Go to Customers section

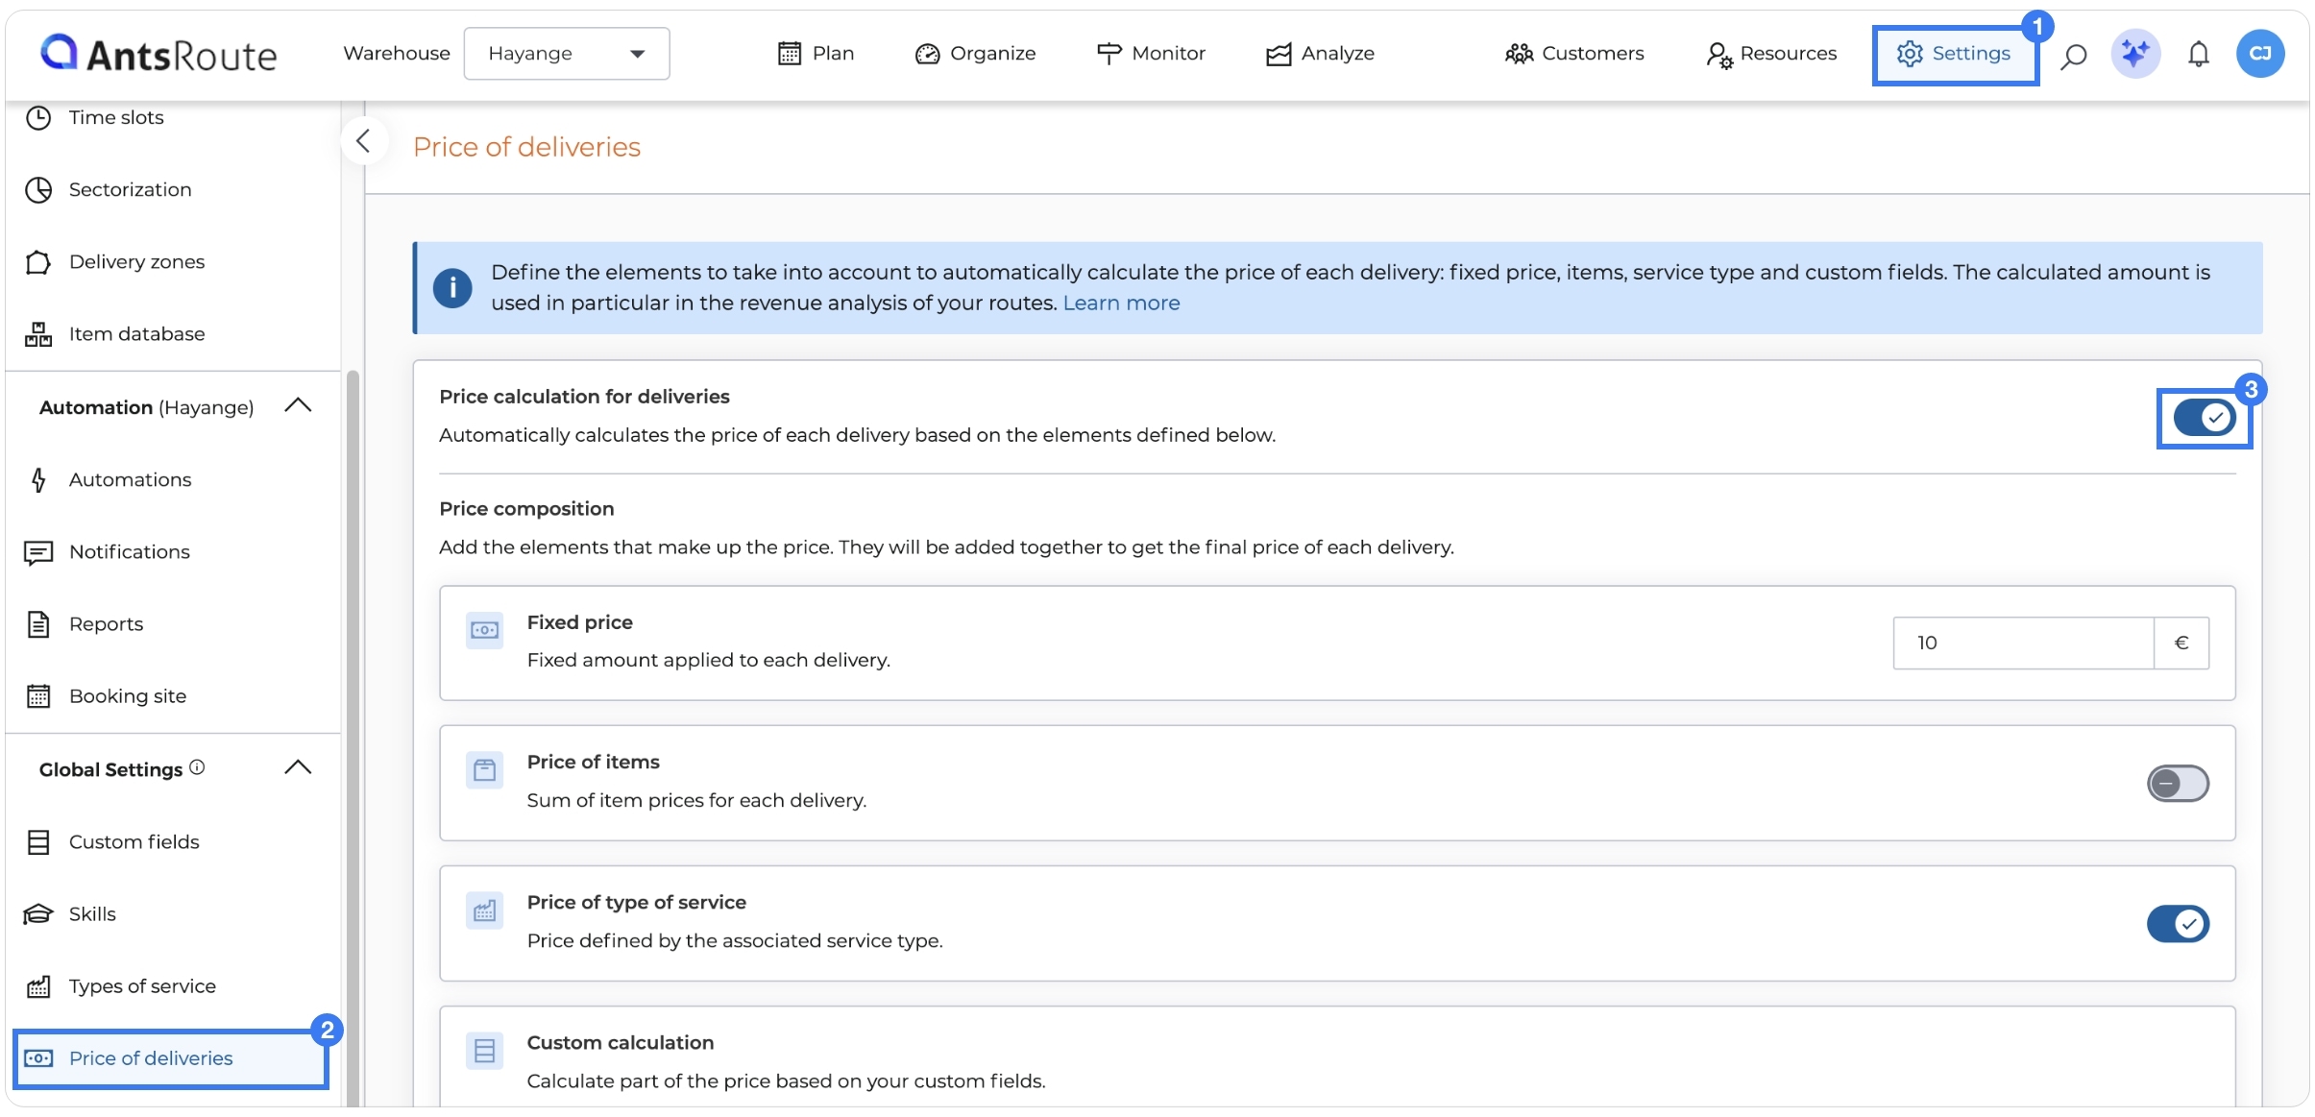[x=1574, y=54]
